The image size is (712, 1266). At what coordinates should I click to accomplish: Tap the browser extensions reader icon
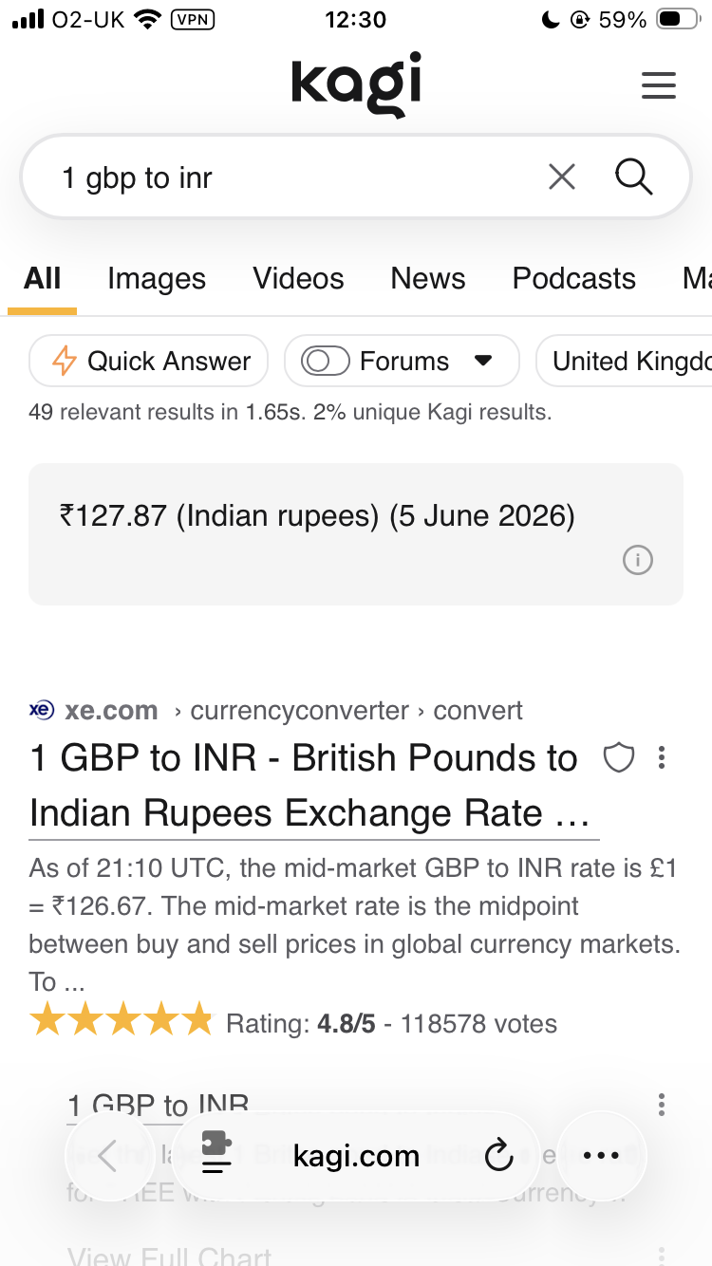[x=217, y=1153]
